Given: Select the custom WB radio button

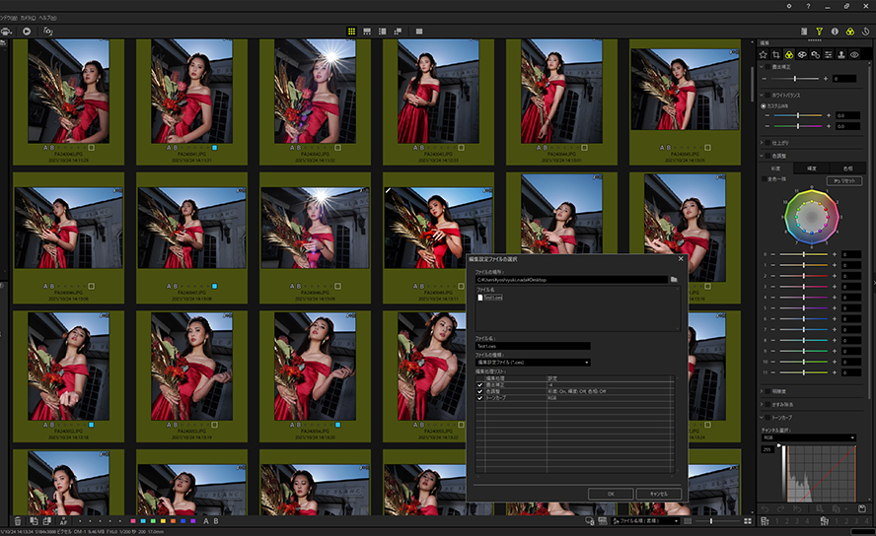Looking at the screenshot, I should click(764, 105).
